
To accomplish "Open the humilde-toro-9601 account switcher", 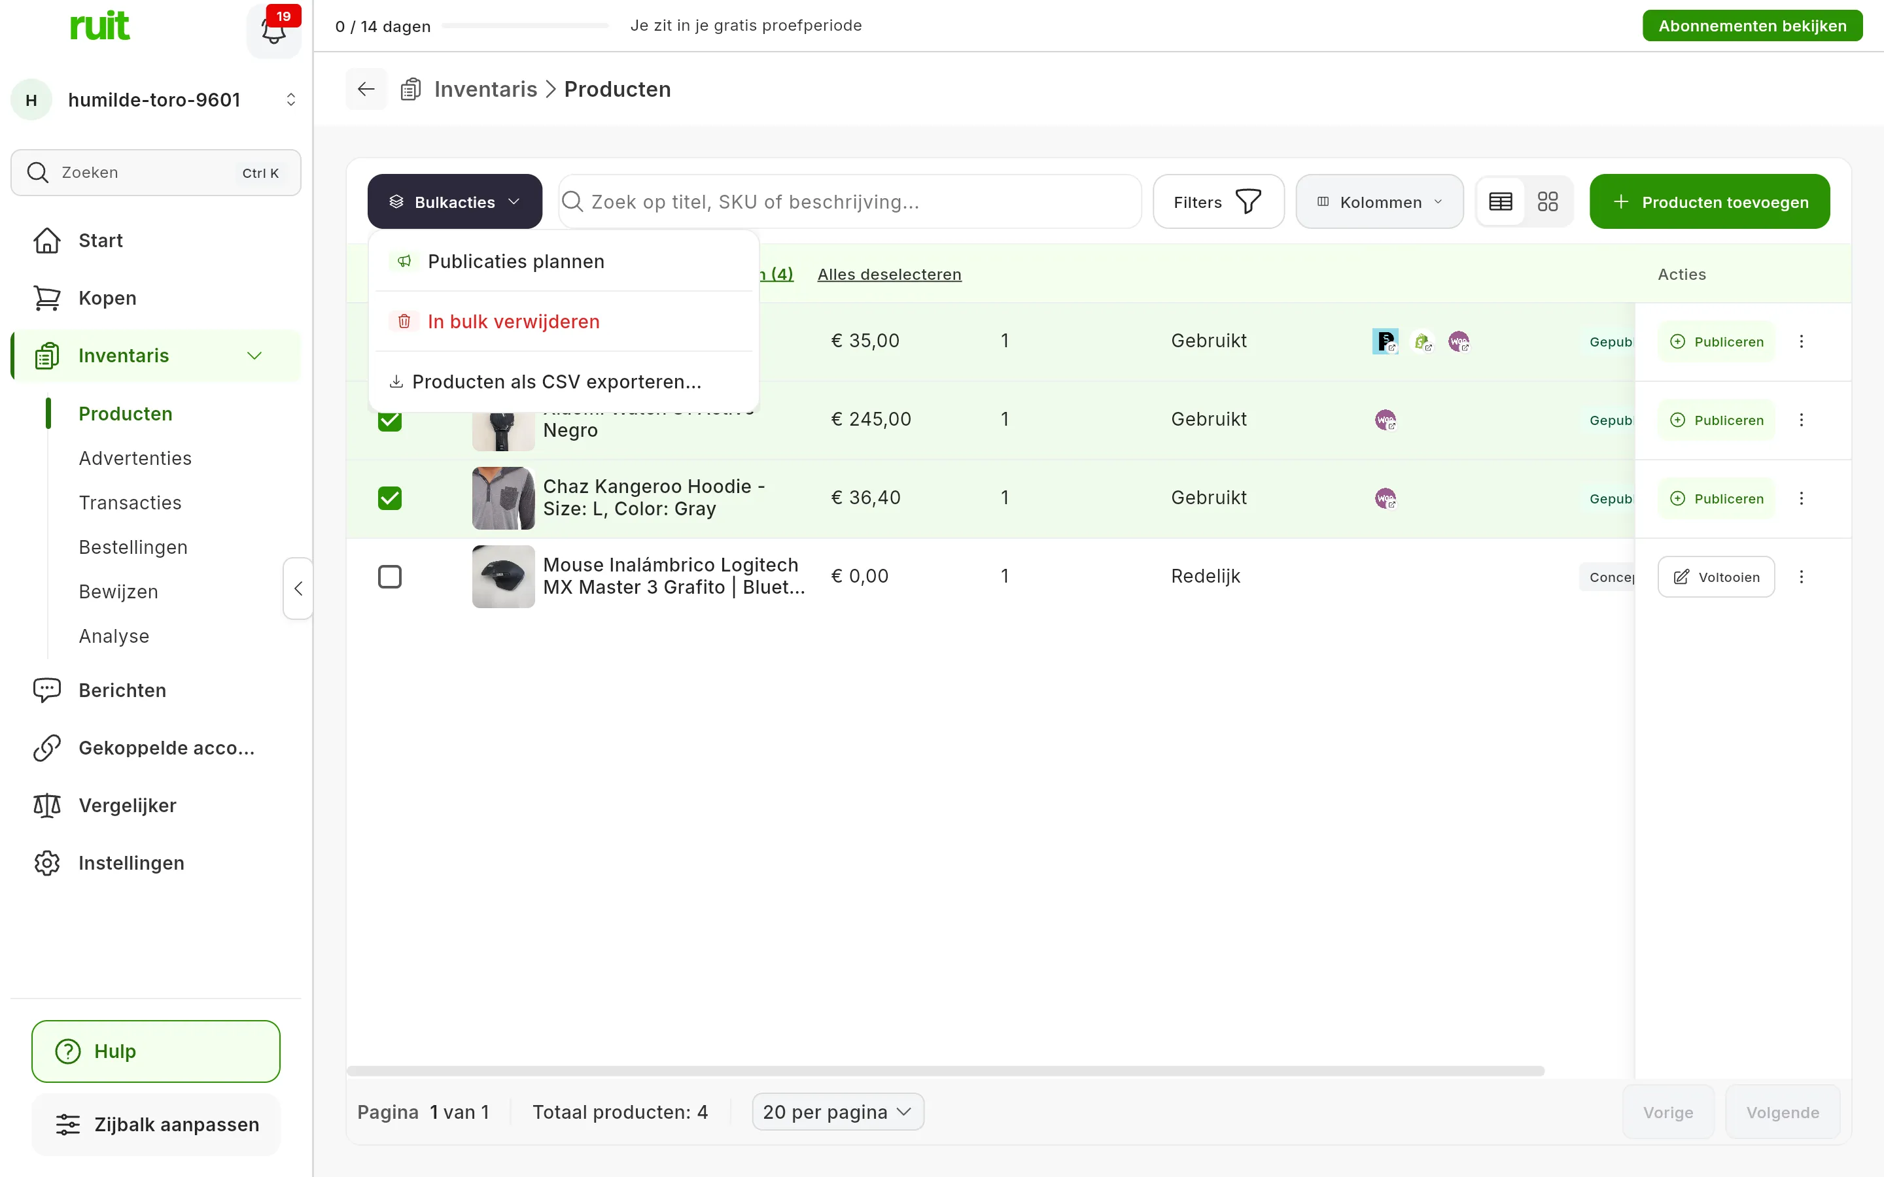I will 156,99.
